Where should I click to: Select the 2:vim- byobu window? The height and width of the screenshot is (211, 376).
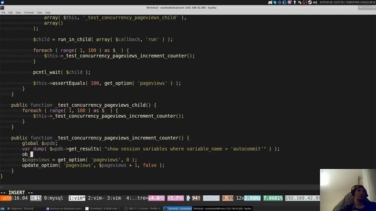click(96, 198)
